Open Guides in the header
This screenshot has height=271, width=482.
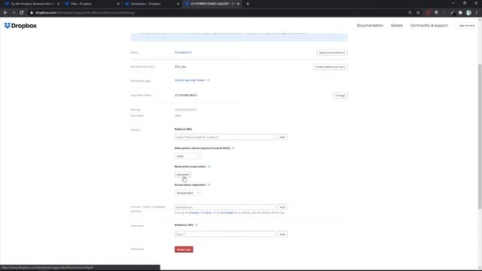tap(397, 26)
